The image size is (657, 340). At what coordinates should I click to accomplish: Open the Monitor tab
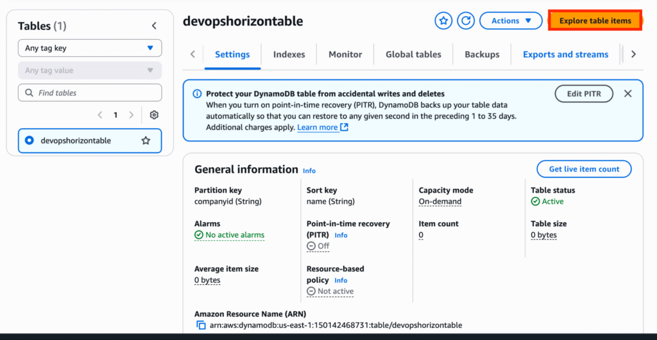(x=345, y=54)
